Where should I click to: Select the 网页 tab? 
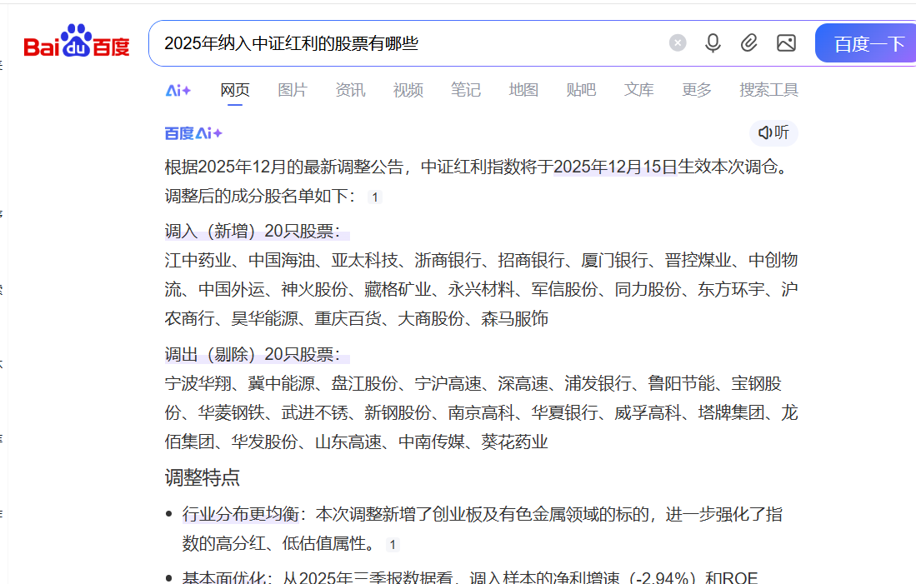(x=235, y=90)
